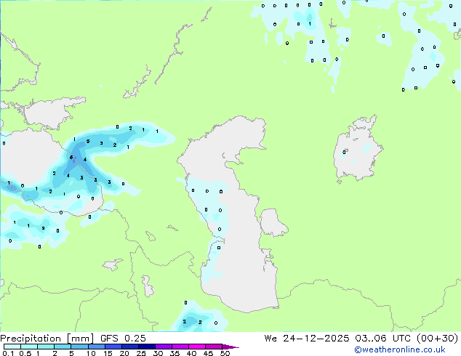Click the "0.1" legend scale label
461x356 pixels.
click(8, 353)
